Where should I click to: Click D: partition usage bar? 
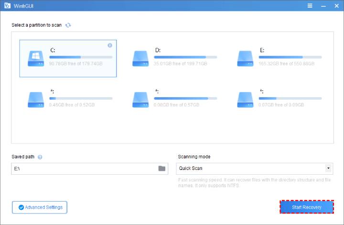(185, 57)
